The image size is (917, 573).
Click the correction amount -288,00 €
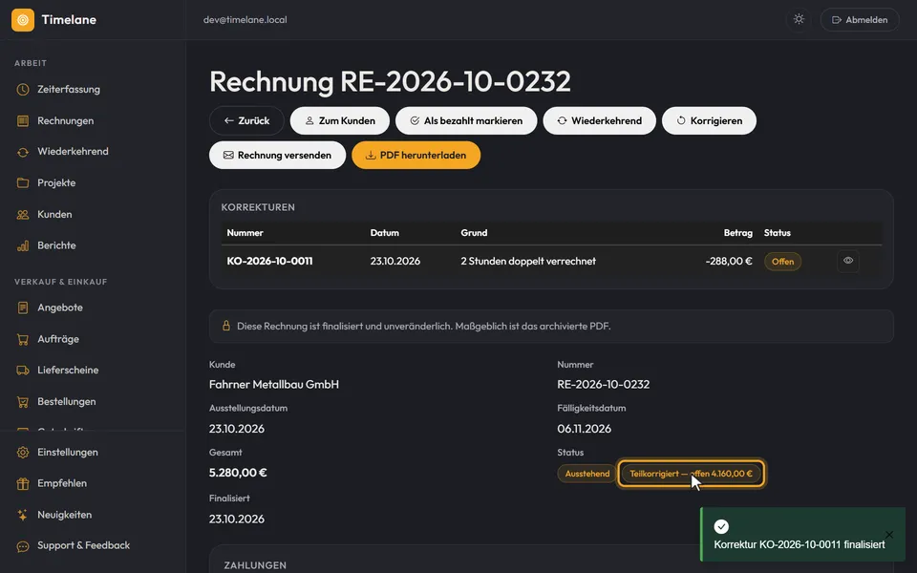point(729,262)
